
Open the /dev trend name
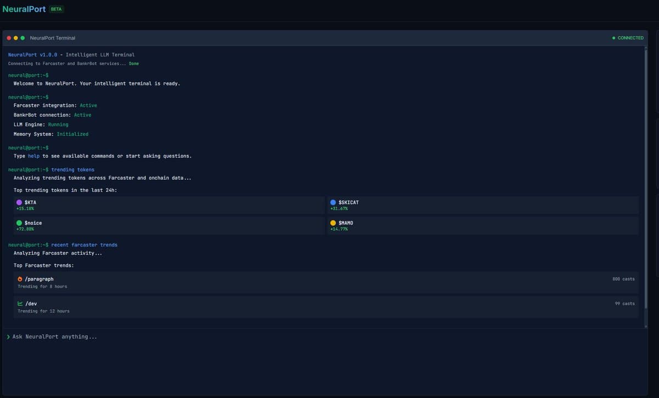[x=31, y=304]
